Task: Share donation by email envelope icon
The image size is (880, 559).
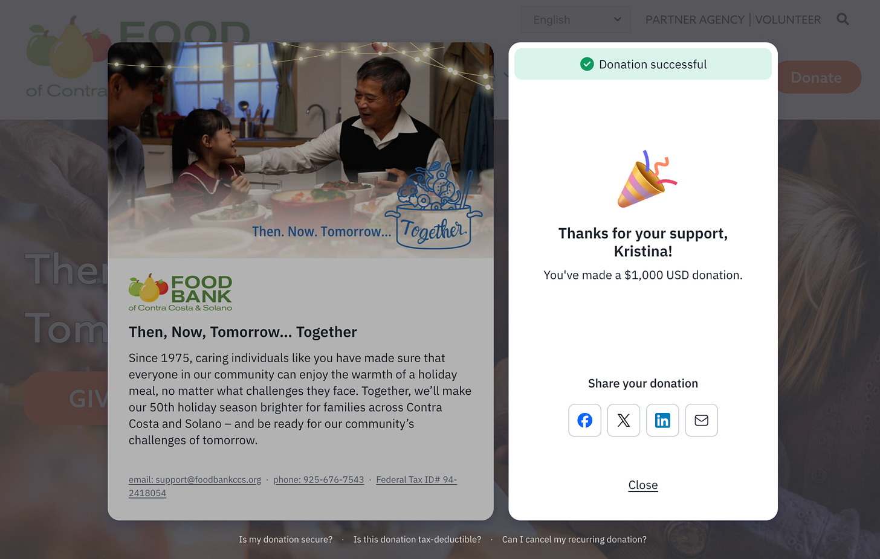Action: pyautogui.click(x=701, y=420)
